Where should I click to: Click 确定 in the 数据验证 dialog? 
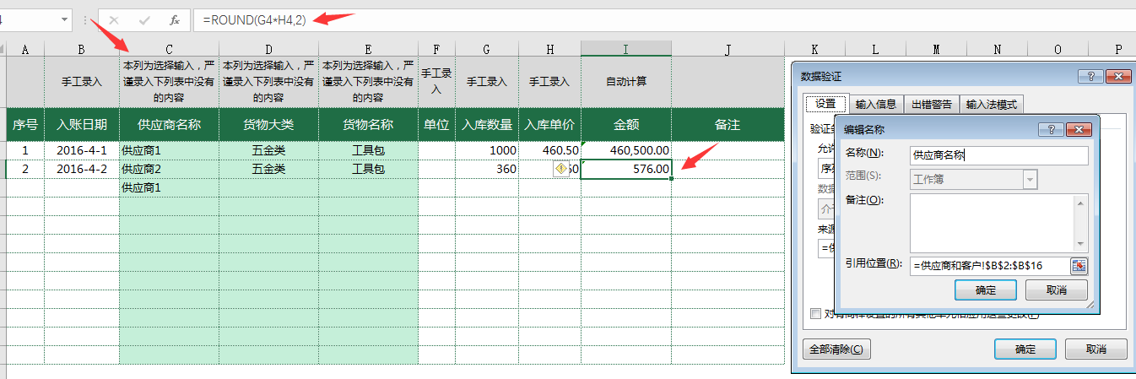[1025, 349]
